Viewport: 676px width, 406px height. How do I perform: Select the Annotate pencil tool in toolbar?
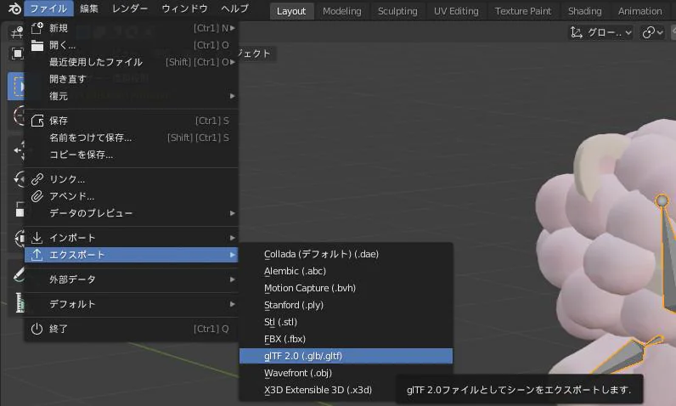coord(19,274)
